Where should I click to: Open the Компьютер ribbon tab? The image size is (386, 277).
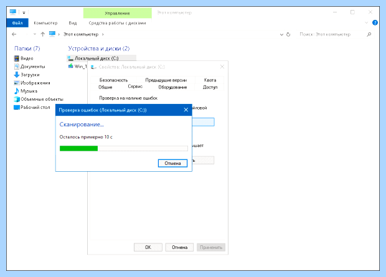(x=45, y=23)
